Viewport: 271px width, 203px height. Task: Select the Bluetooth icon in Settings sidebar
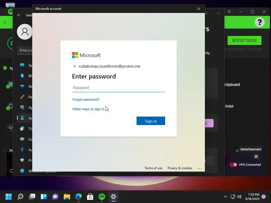pyautogui.click(x=22, y=76)
